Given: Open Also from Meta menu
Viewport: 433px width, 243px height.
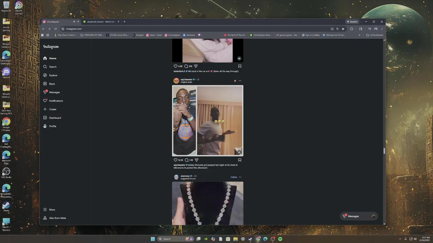Looking at the screenshot, I should (x=54, y=218).
